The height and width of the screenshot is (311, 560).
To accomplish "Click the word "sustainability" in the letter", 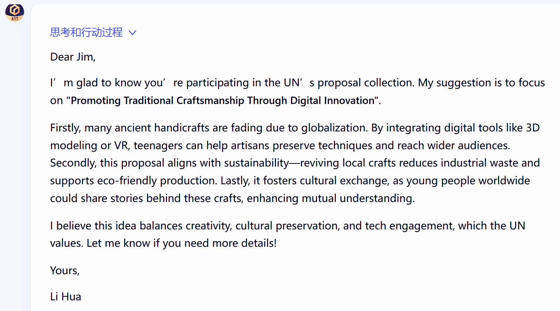I will coord(256,163).
